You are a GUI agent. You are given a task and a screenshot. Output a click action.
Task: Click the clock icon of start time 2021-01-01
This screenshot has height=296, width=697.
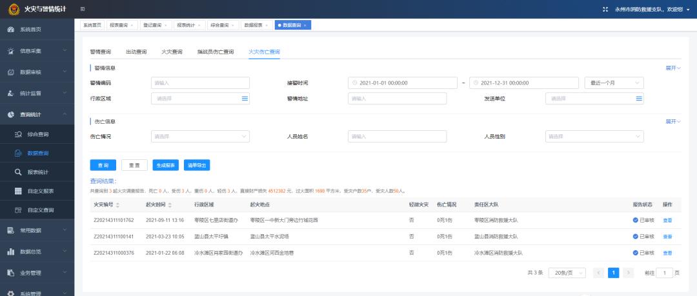354,83
